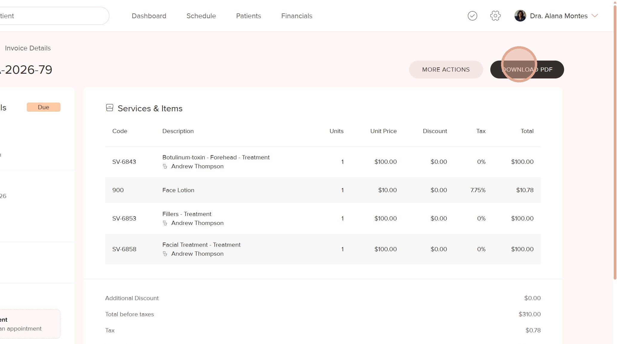Select the Face Lotion item row
The height and width of the screenshot is (344, 617).
coord(178,190)
